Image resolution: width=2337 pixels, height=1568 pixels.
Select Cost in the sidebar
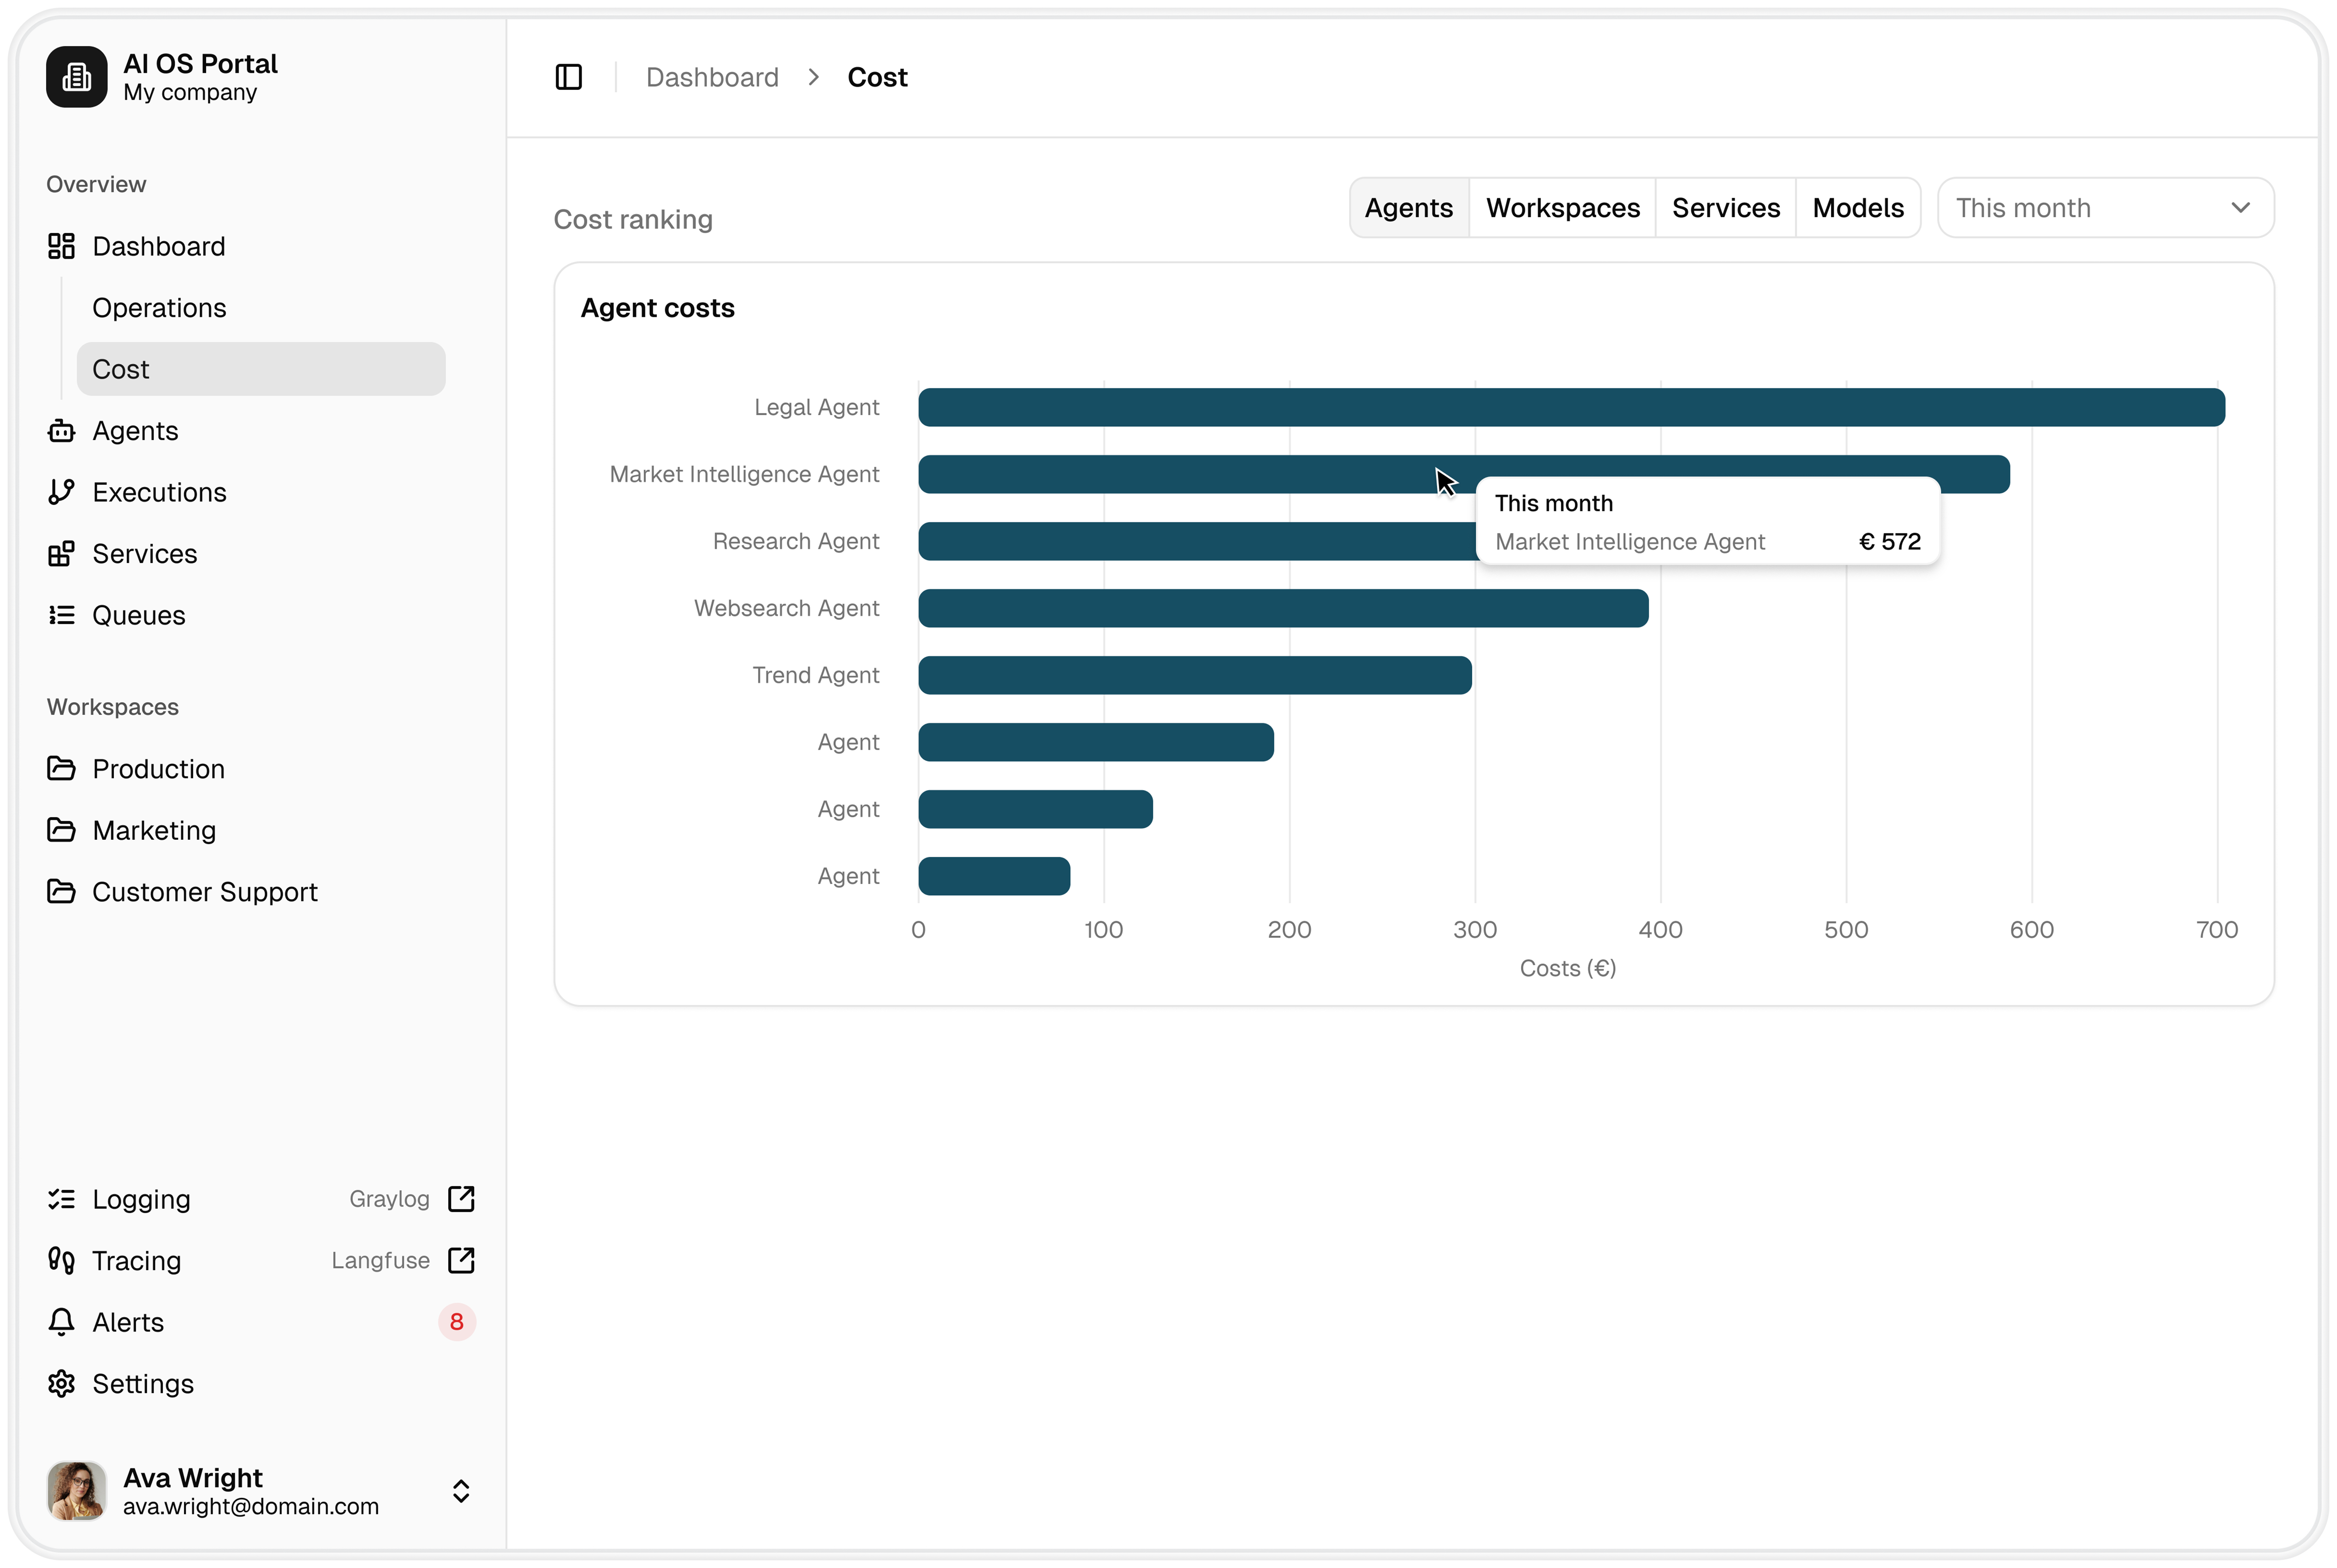[260, 369]
